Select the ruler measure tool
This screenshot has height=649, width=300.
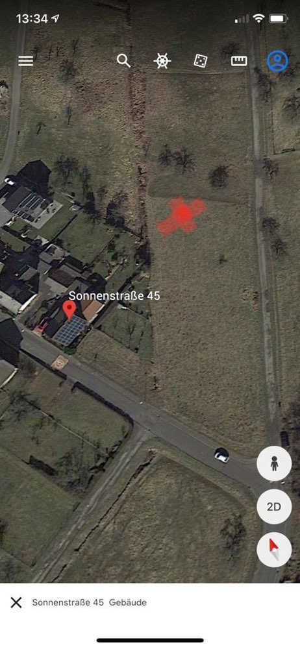pyautogui.click(x=239, y=61)
